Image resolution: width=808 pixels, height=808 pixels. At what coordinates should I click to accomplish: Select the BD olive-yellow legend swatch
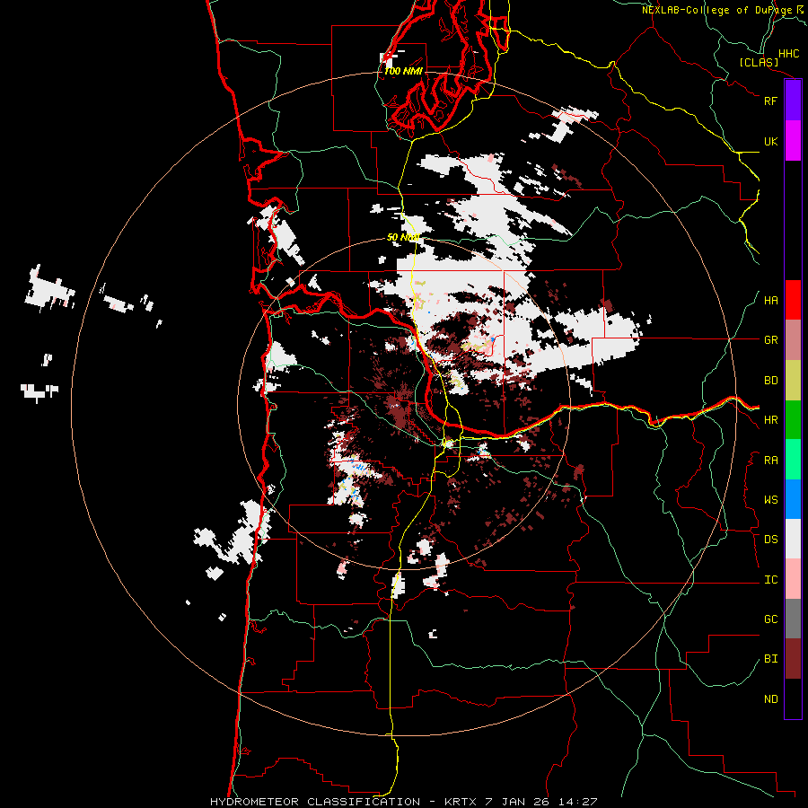click(x=793, y=381)
